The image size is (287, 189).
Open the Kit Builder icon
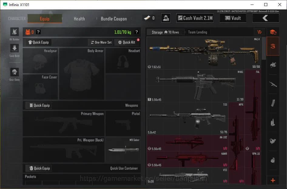(14, 32)
